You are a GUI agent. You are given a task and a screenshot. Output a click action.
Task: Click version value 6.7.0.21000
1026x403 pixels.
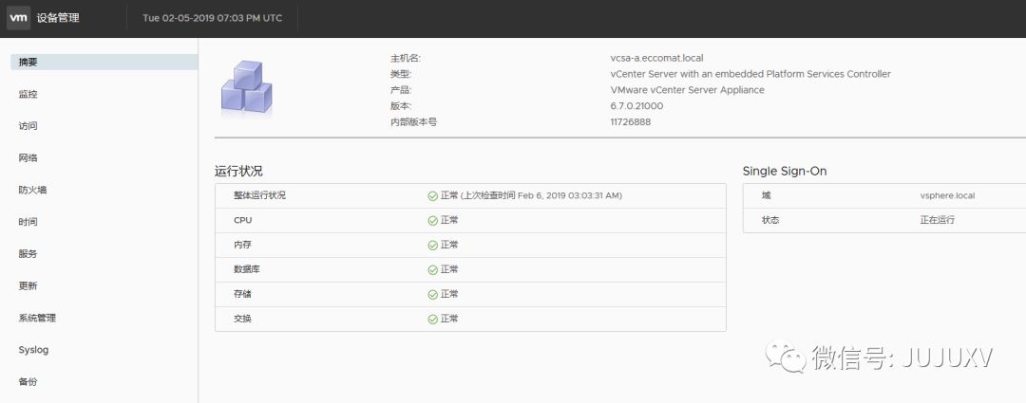(x=636, y=106)
